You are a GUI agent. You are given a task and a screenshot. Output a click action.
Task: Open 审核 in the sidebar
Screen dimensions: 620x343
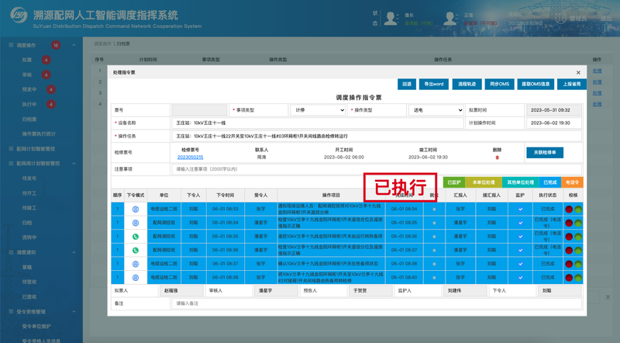(x=27, y=74)
